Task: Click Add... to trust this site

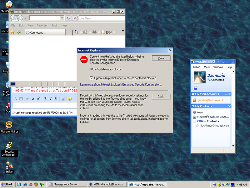Action: [161, 97]
